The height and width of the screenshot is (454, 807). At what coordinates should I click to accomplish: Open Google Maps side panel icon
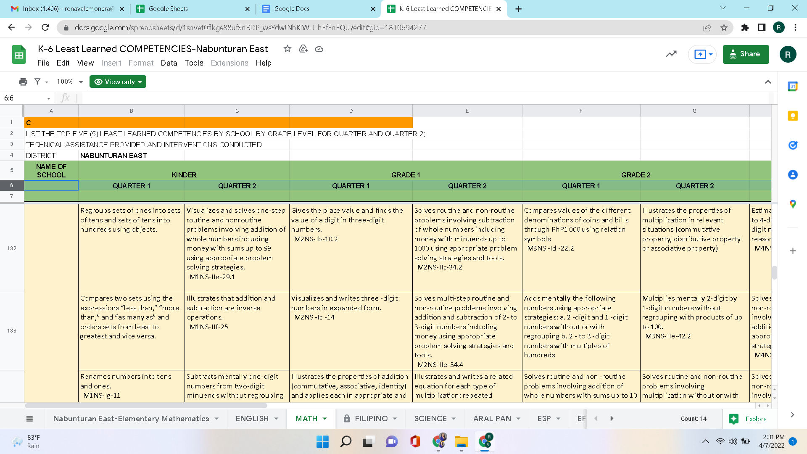(x=793, y=204)
